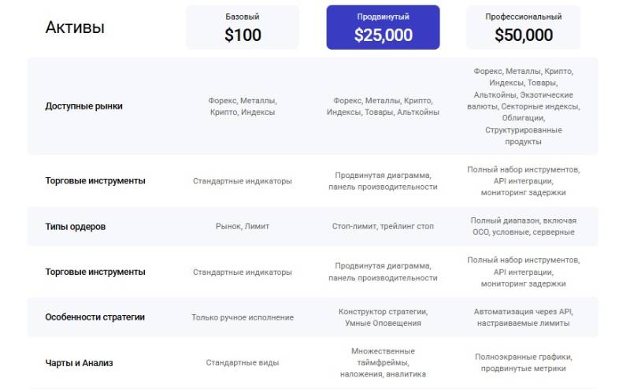Viewport: 630px width, 389px height.
Task: Click the Типы ордеров row label
Action: [76, 227]
